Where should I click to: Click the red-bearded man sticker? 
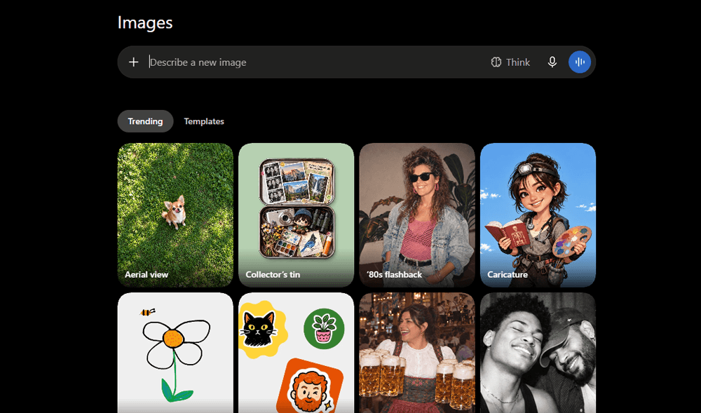click(x=311, y=386)
